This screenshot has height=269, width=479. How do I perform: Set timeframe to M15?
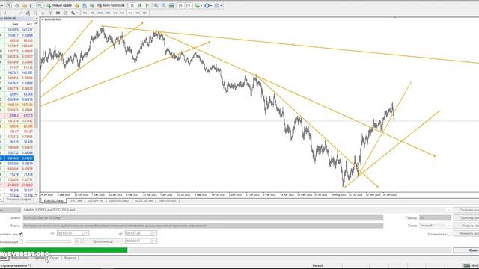click(x=100, y=13)
